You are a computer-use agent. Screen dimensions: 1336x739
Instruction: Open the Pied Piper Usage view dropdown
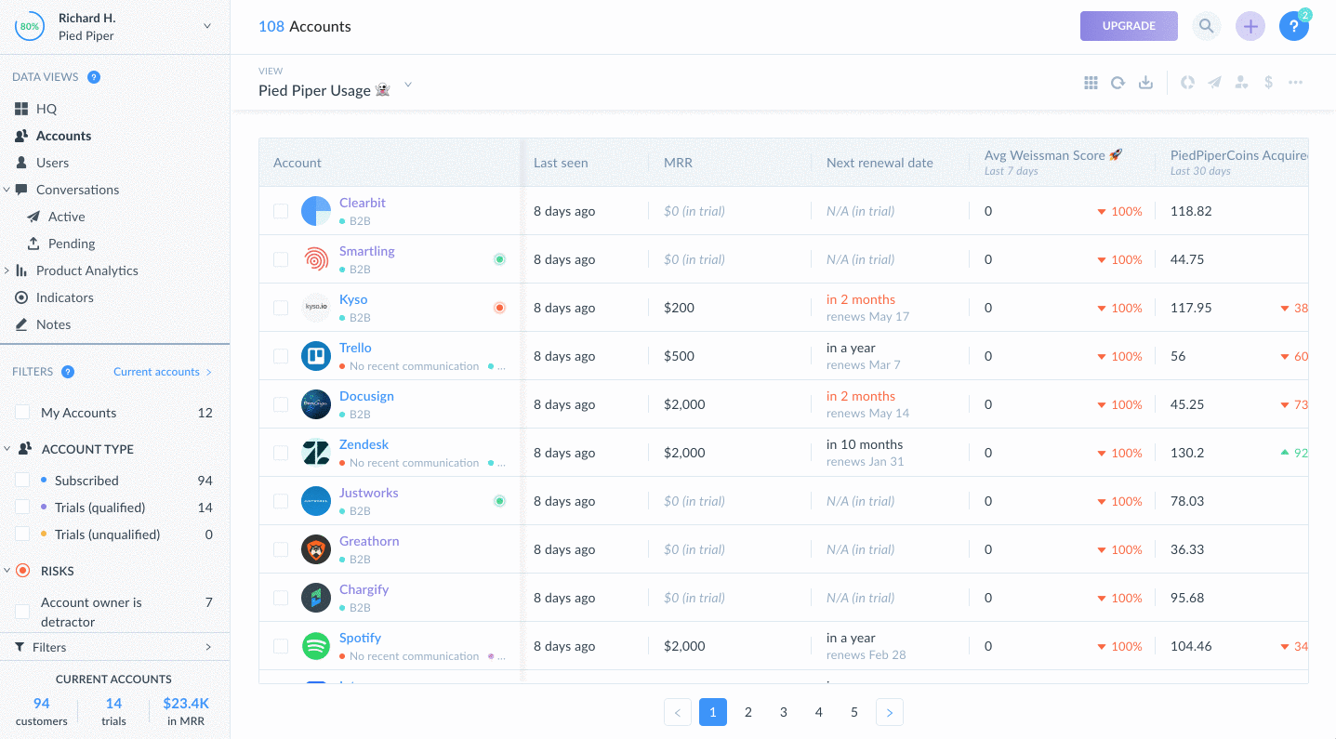coord(407,86)
